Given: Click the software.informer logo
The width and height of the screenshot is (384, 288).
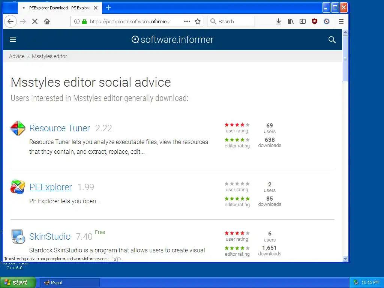Looking at the screenshot, I should 172,40.
